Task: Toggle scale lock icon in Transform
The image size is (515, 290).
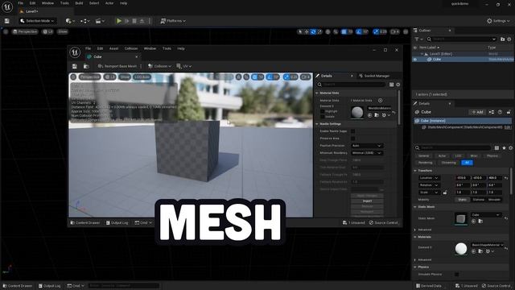Action: (x=445, y=193)
